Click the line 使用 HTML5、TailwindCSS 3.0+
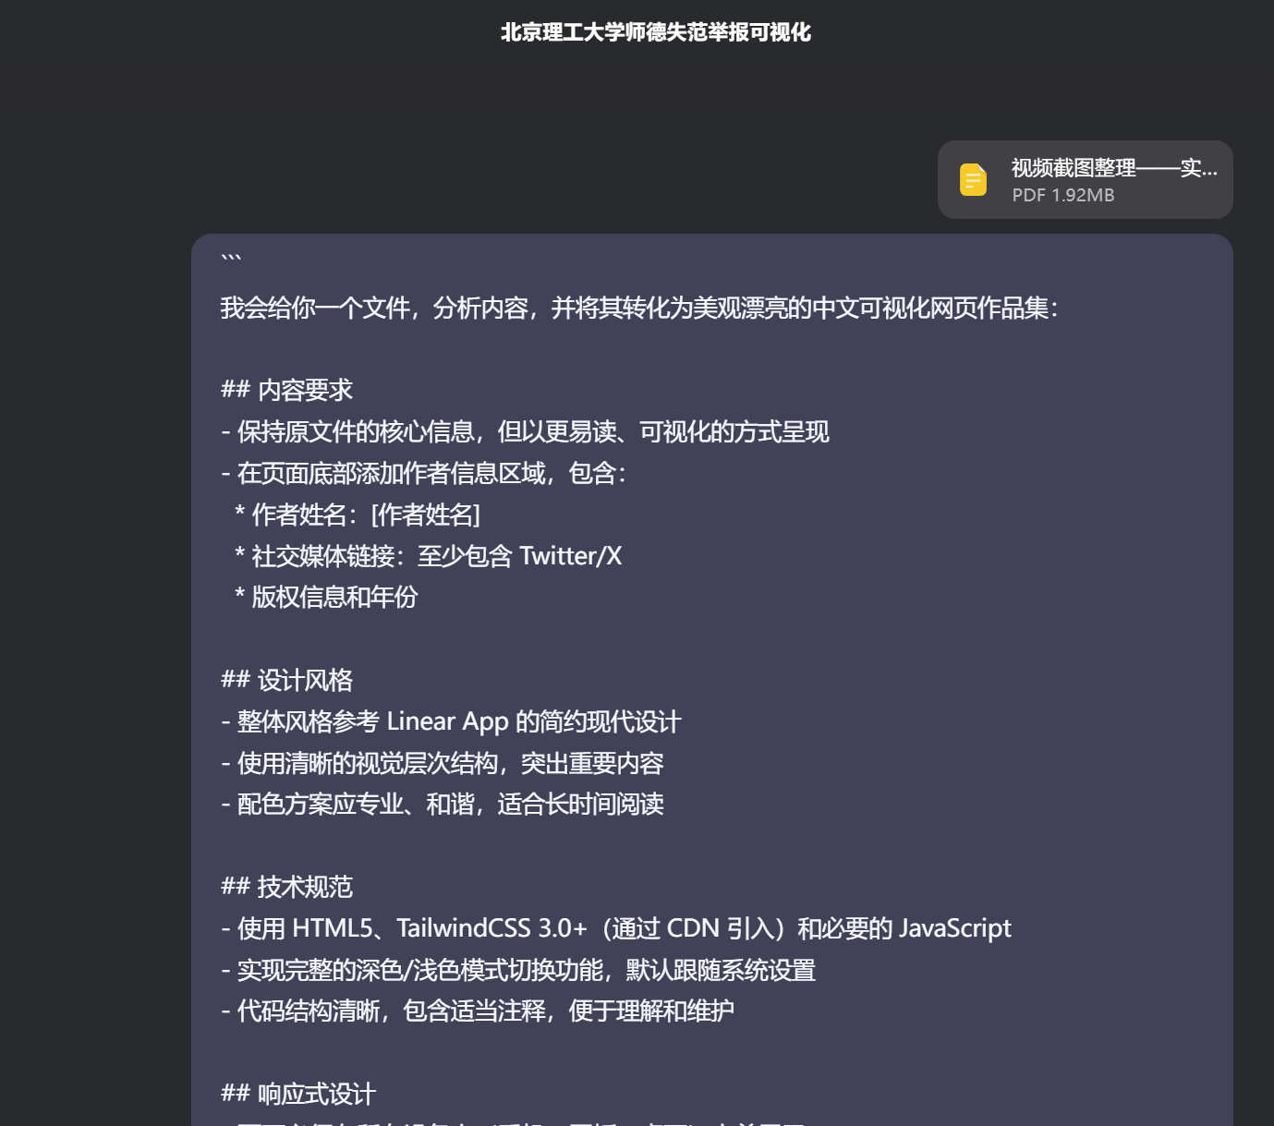 (x=615, y=927)
